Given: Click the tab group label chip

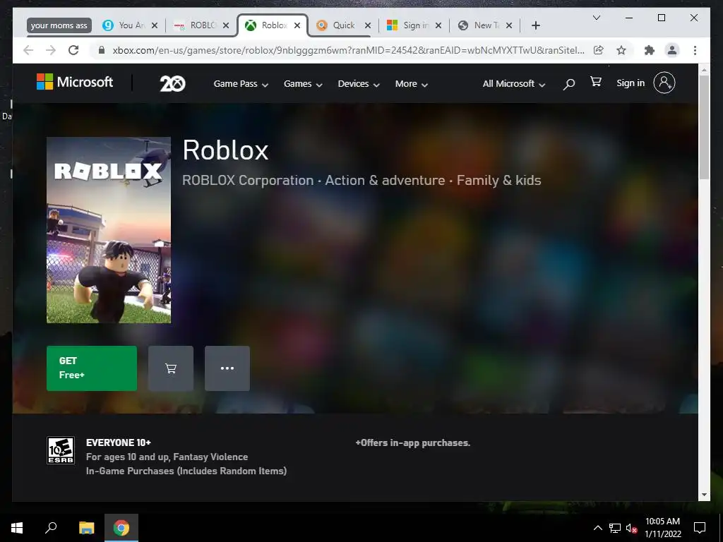Looking at the screenshot, I should tap(59, 25).
